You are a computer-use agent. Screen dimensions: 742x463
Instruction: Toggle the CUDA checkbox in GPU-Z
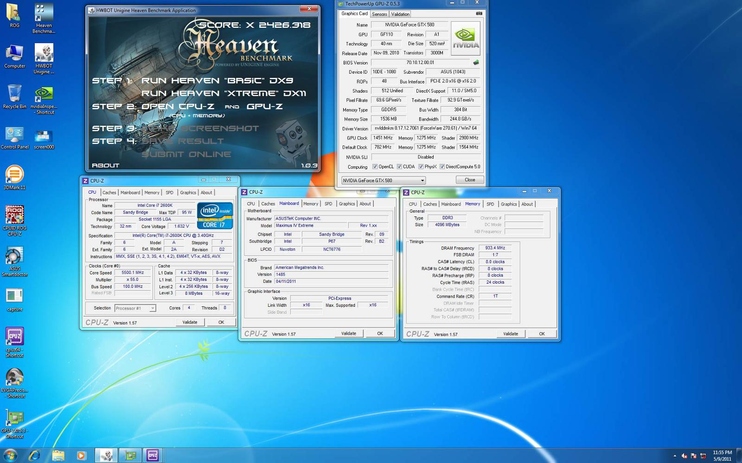399,166
